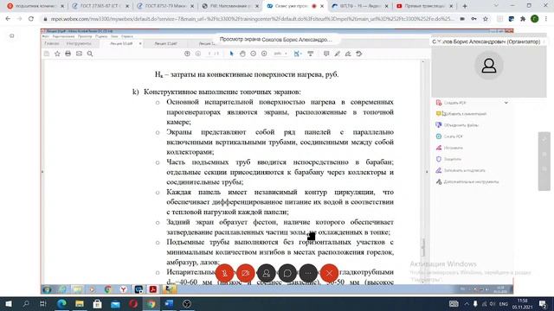Close the Лекция 10.pdf document tab

point(140,43)
